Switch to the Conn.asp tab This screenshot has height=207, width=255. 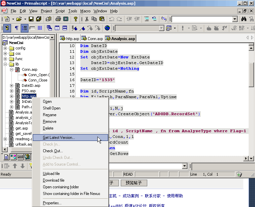click(x=92, y=39)
